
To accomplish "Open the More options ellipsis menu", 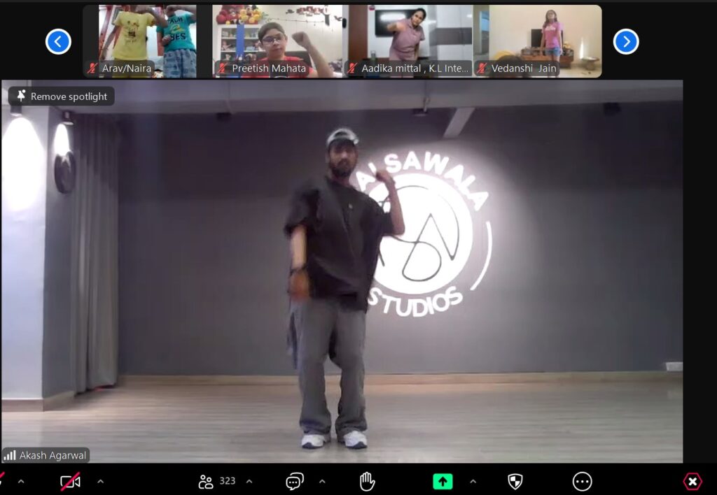I will [x=582, y=481].
